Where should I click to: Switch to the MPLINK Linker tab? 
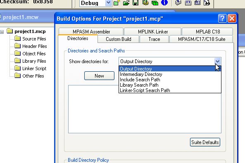click(152, 32)
